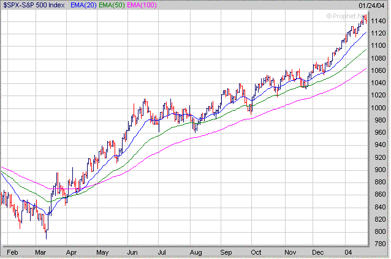Image resolution: width=391 pixels, height=259 pixels.
Task: Click the 920 price axis label
Action: click(x=380, y=157)
